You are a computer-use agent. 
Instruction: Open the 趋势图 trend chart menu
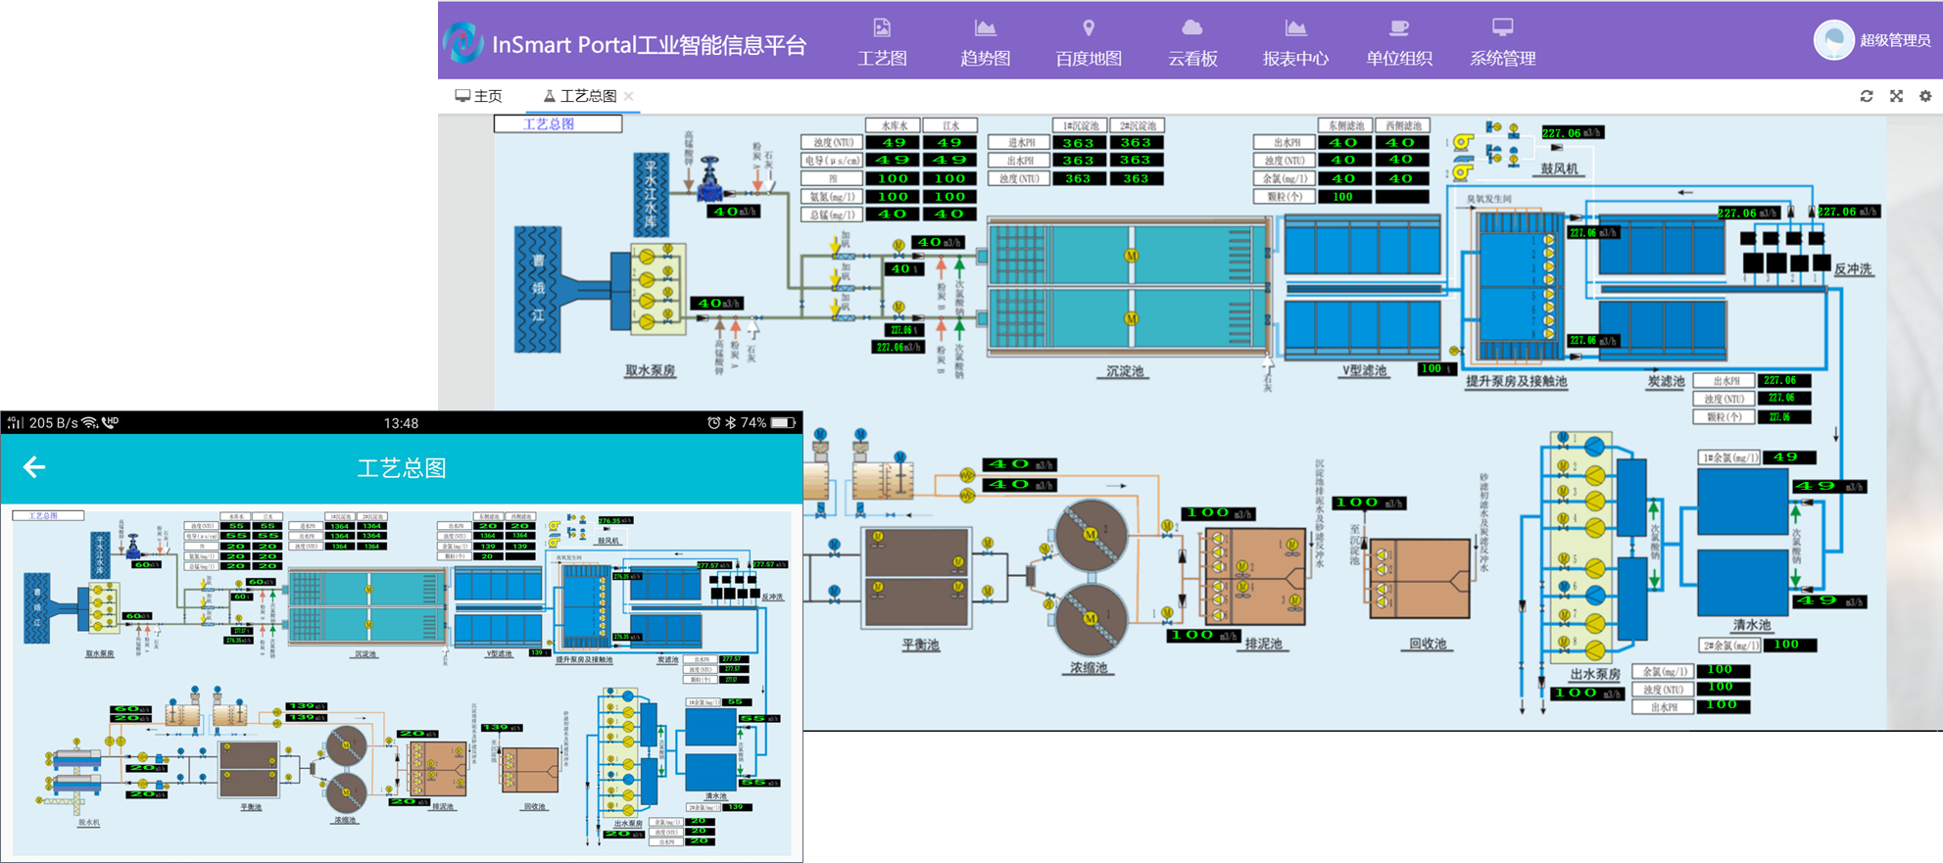coord(985,42)
